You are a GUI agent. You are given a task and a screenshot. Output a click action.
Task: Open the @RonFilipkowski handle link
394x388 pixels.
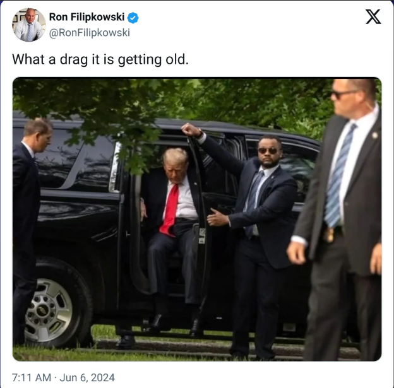point(90,33)
